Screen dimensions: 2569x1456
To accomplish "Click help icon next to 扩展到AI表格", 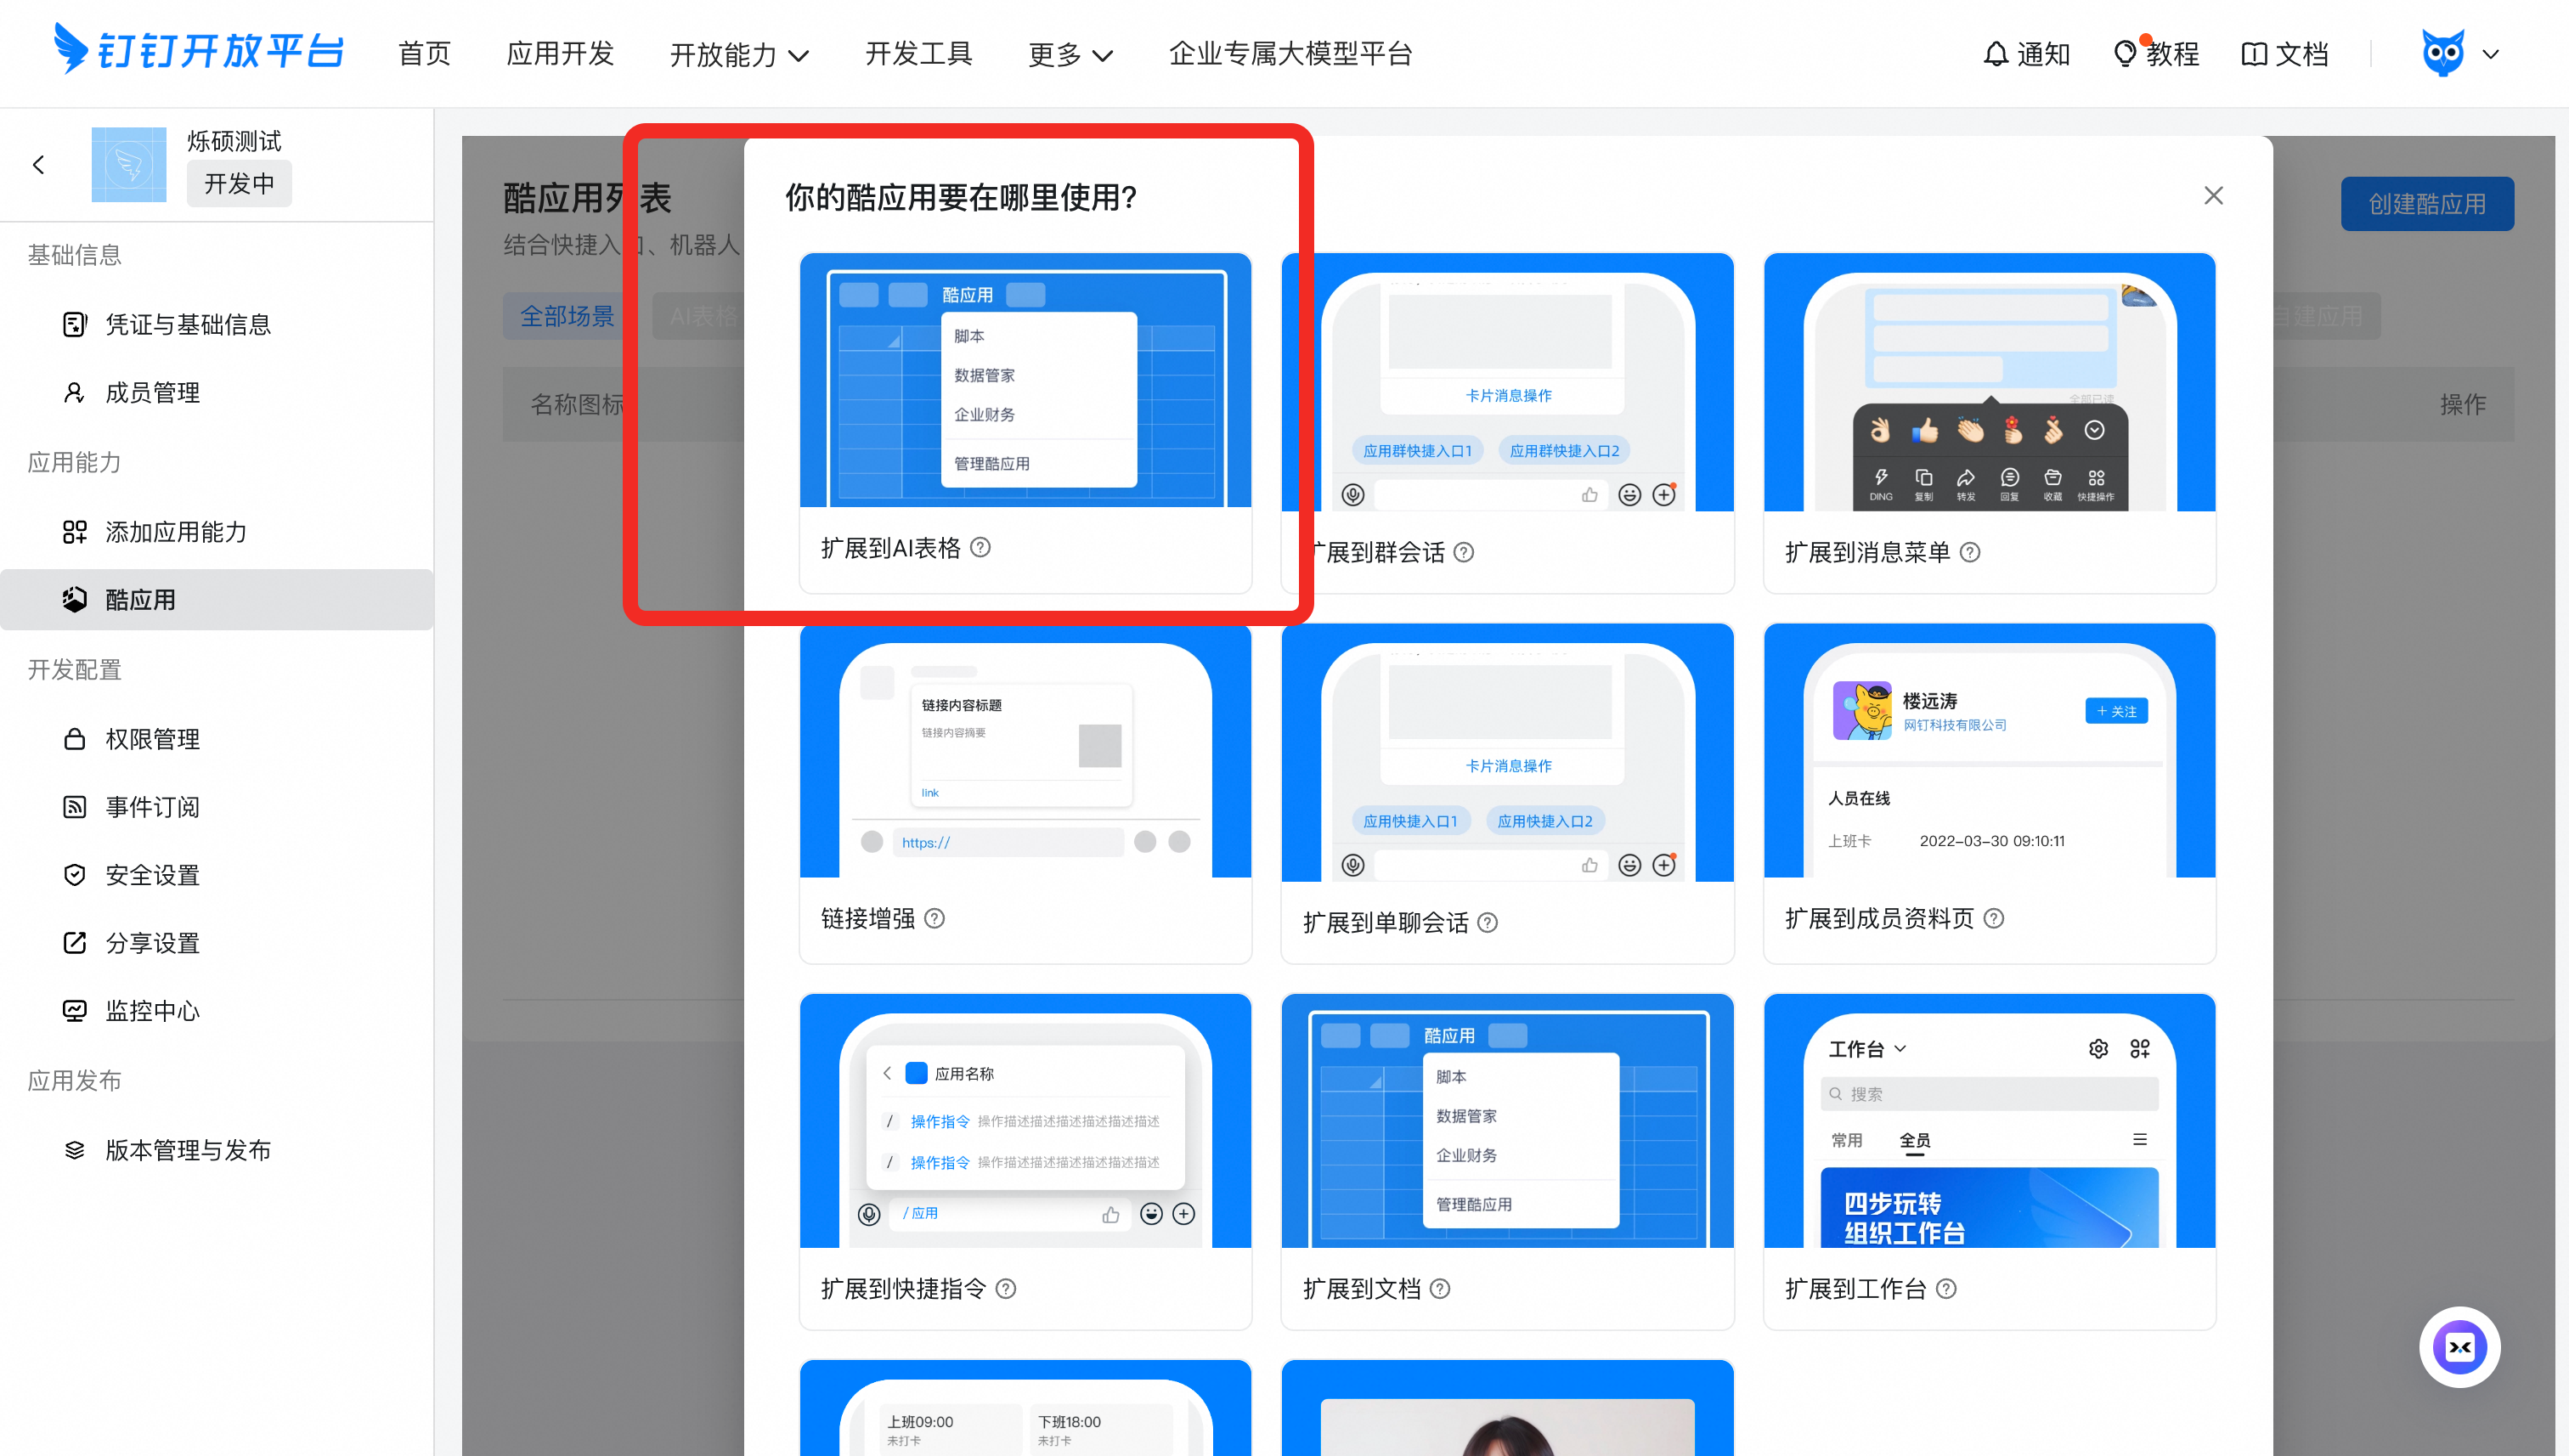I will point(981,547).
